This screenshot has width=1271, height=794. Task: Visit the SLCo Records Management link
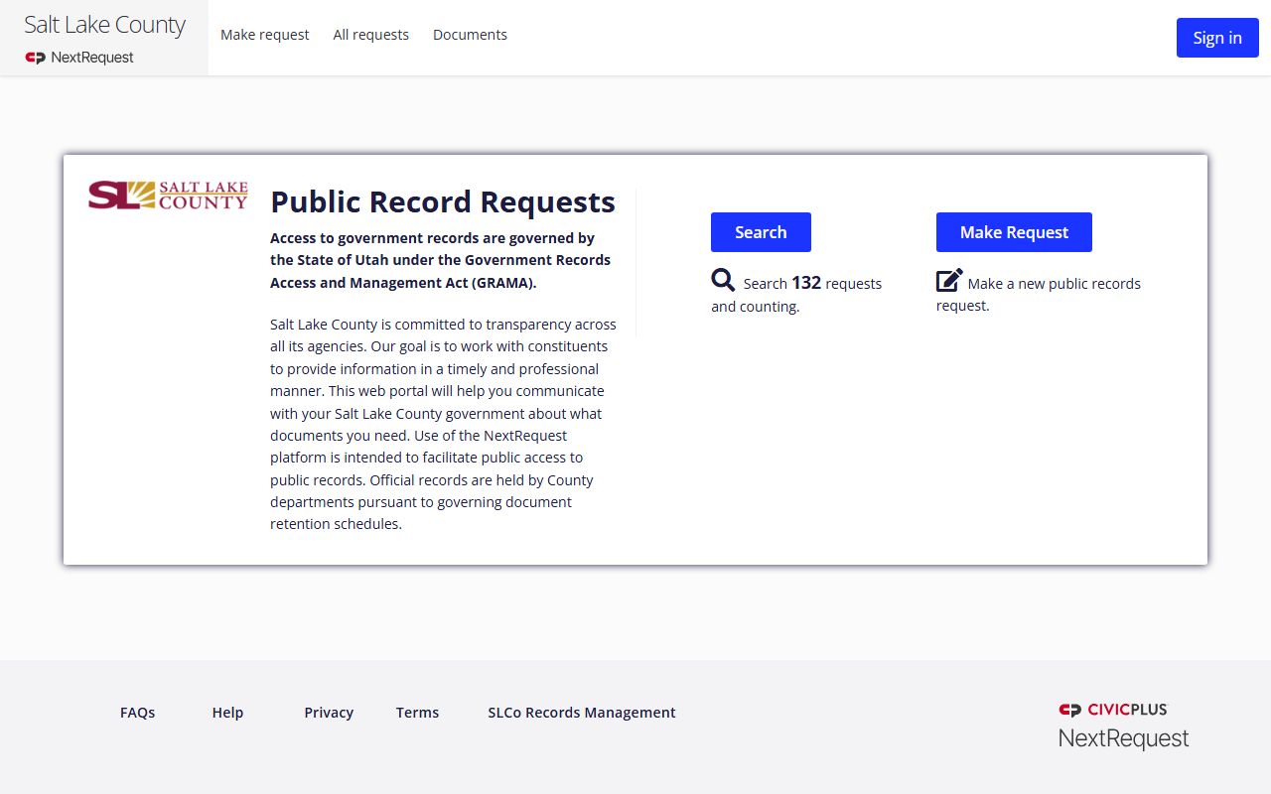click(582, 713)
